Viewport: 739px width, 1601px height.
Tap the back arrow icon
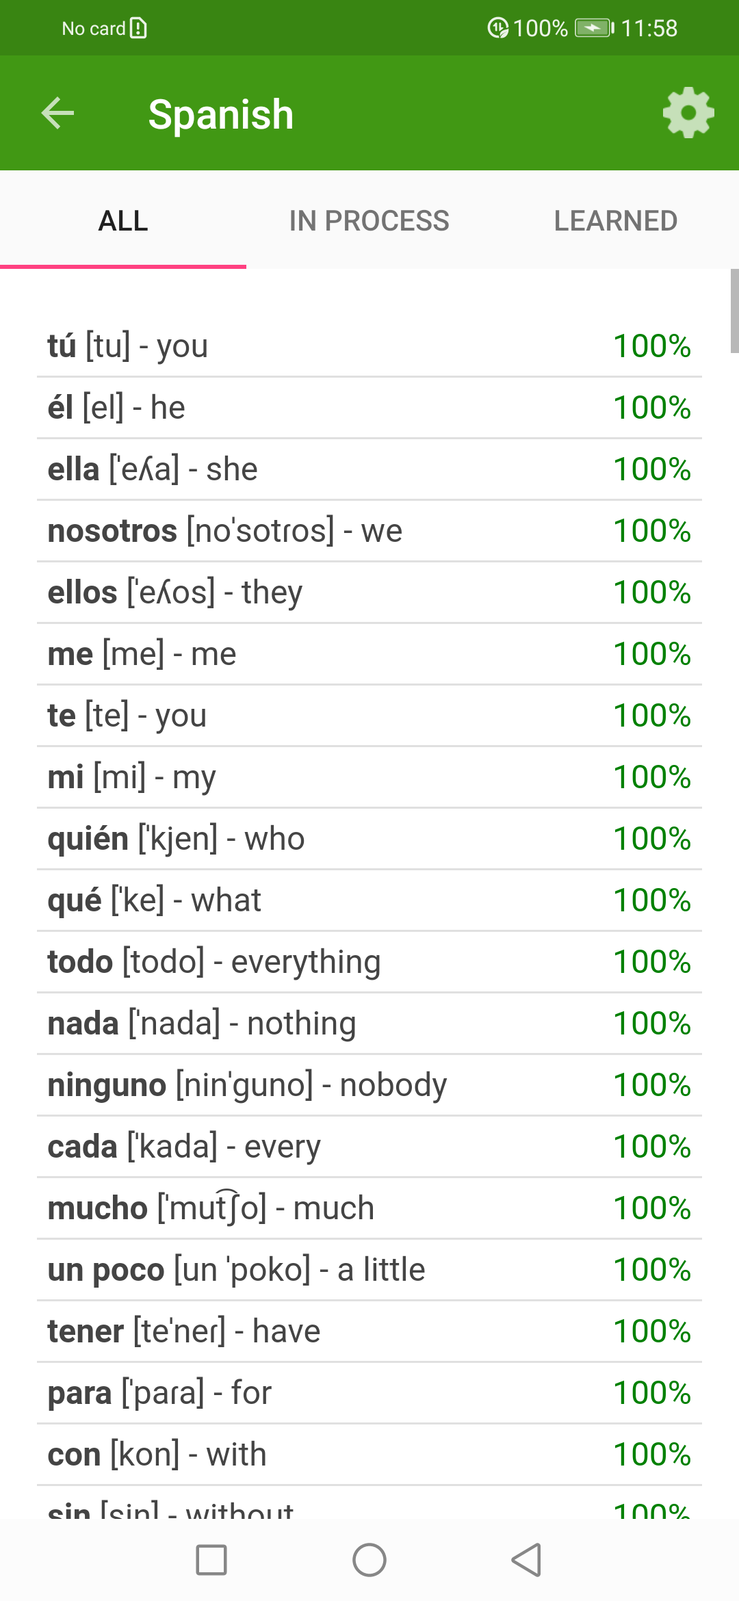[x=57, y=113]
